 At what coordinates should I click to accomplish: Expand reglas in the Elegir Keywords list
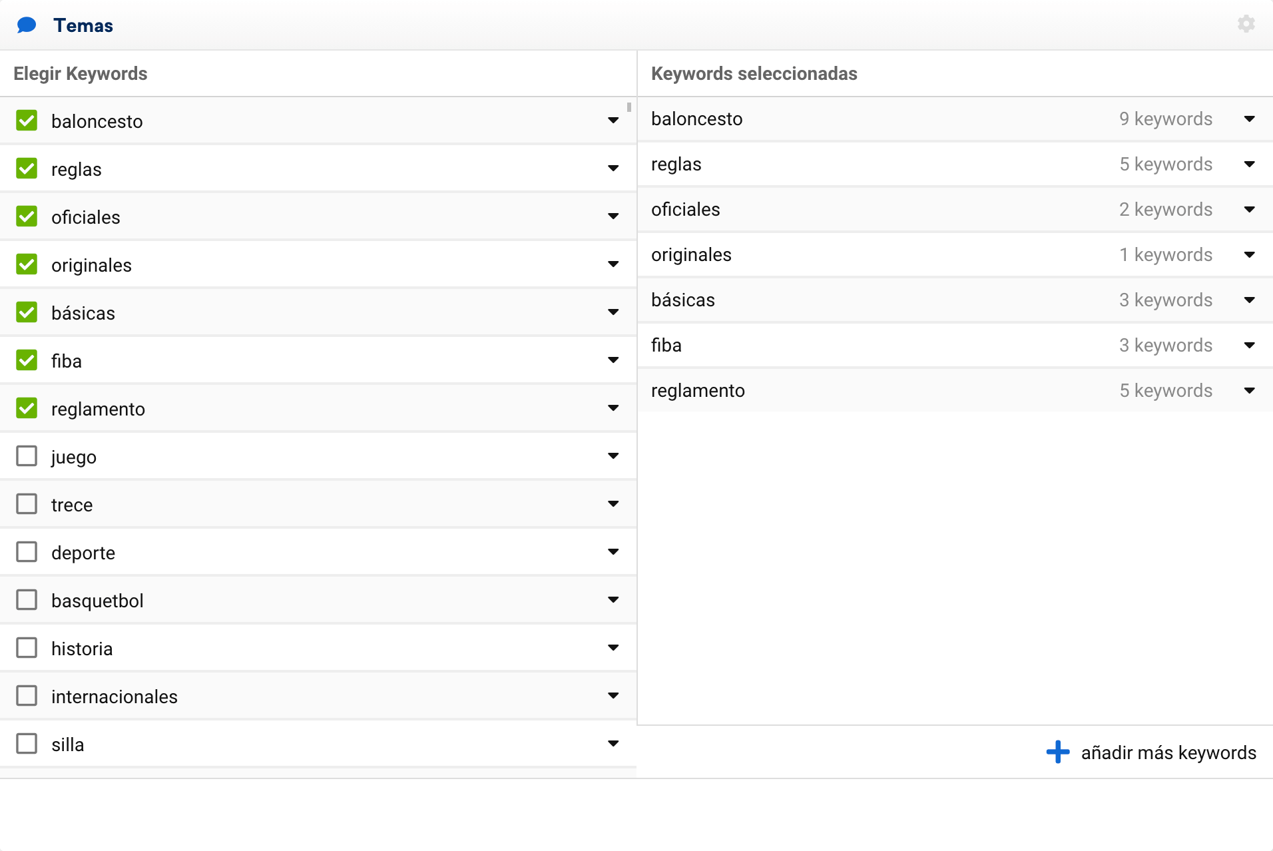coord(613,168)
